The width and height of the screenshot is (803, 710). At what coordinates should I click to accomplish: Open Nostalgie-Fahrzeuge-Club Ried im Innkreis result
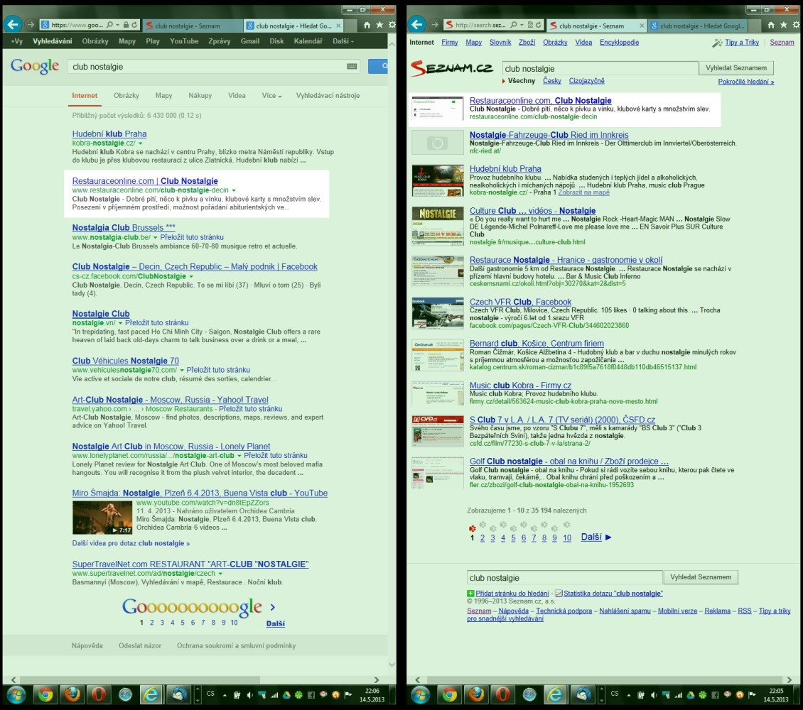[549, 135]
